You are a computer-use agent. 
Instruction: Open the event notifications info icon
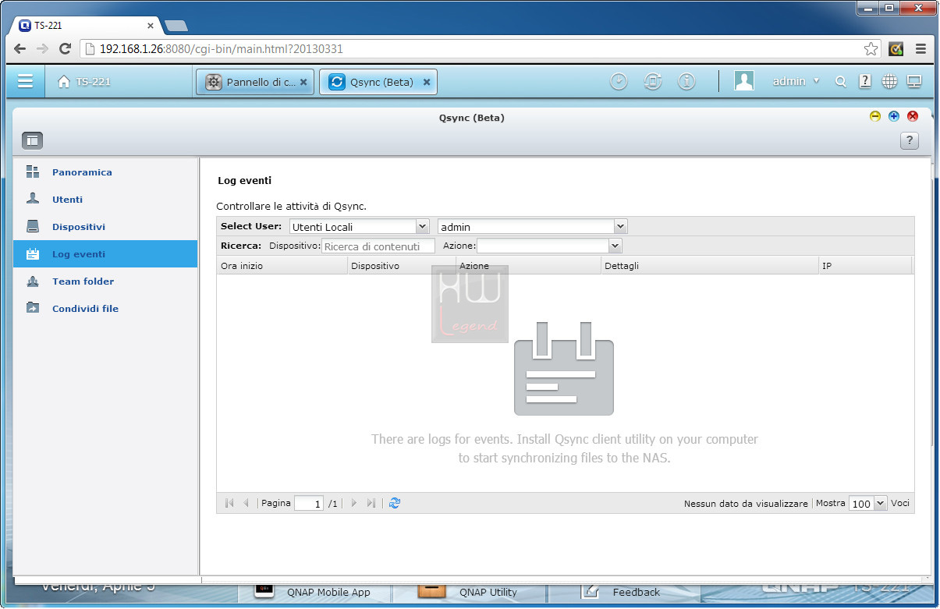click(686, 81)
